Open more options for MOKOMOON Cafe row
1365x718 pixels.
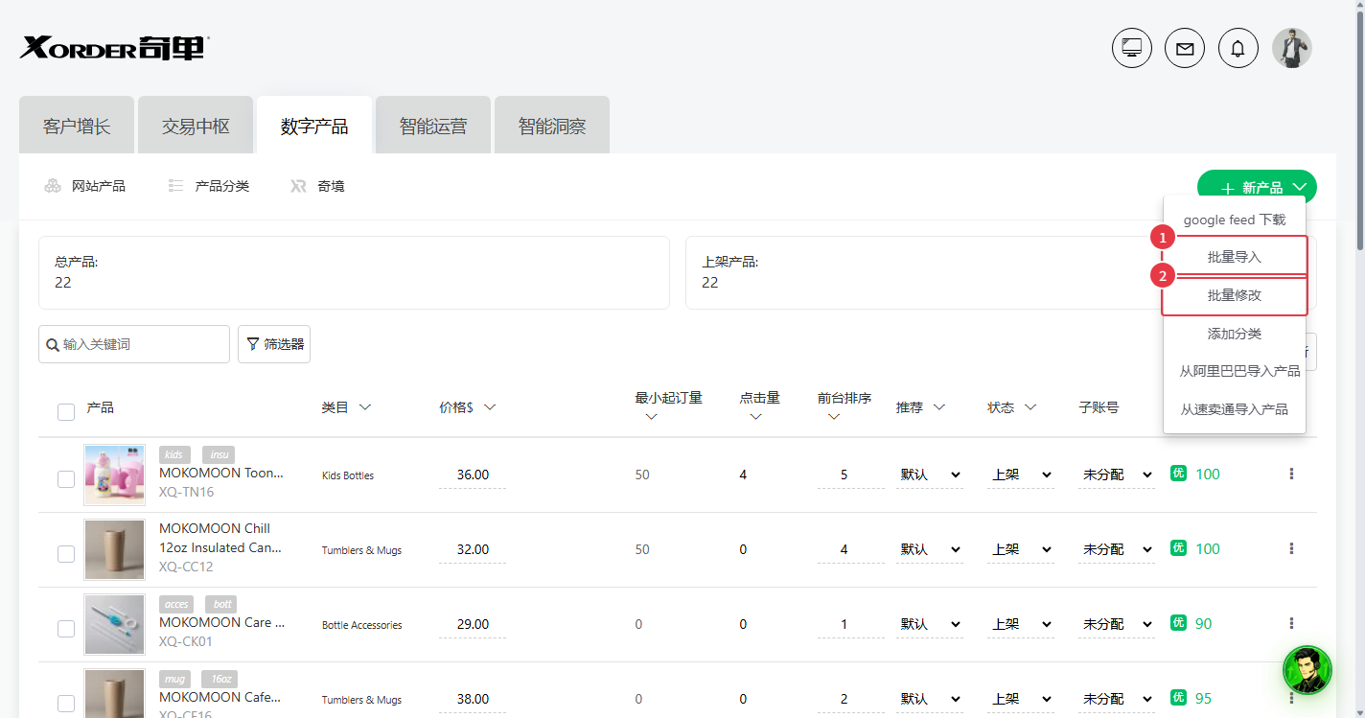coord(1291,698)
